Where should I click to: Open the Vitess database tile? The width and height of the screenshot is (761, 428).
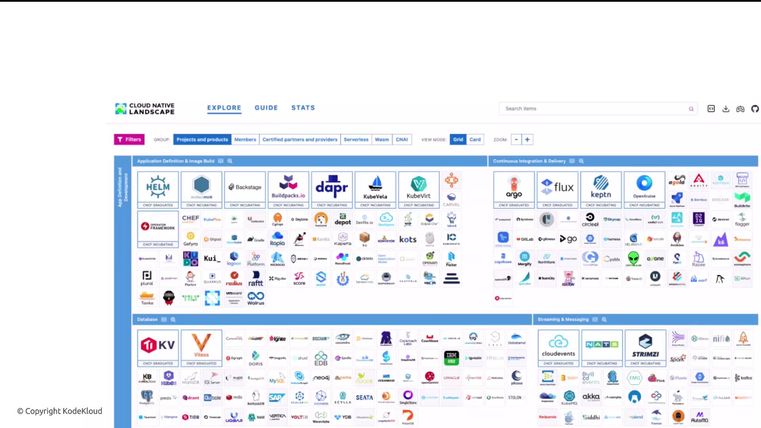tap(201, 348)
